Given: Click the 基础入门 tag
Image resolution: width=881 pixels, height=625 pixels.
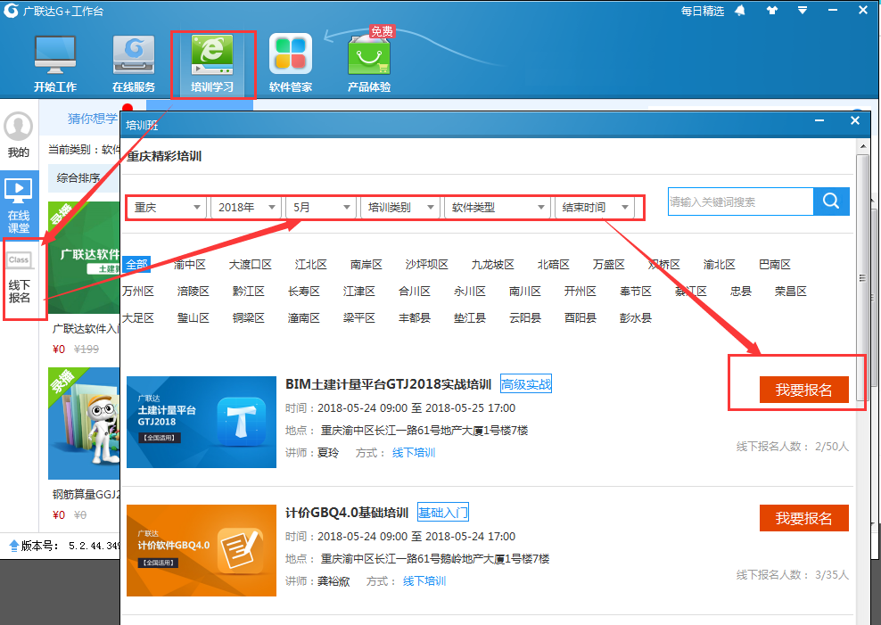Looking at the screenshot, I should tap(443, 513).
